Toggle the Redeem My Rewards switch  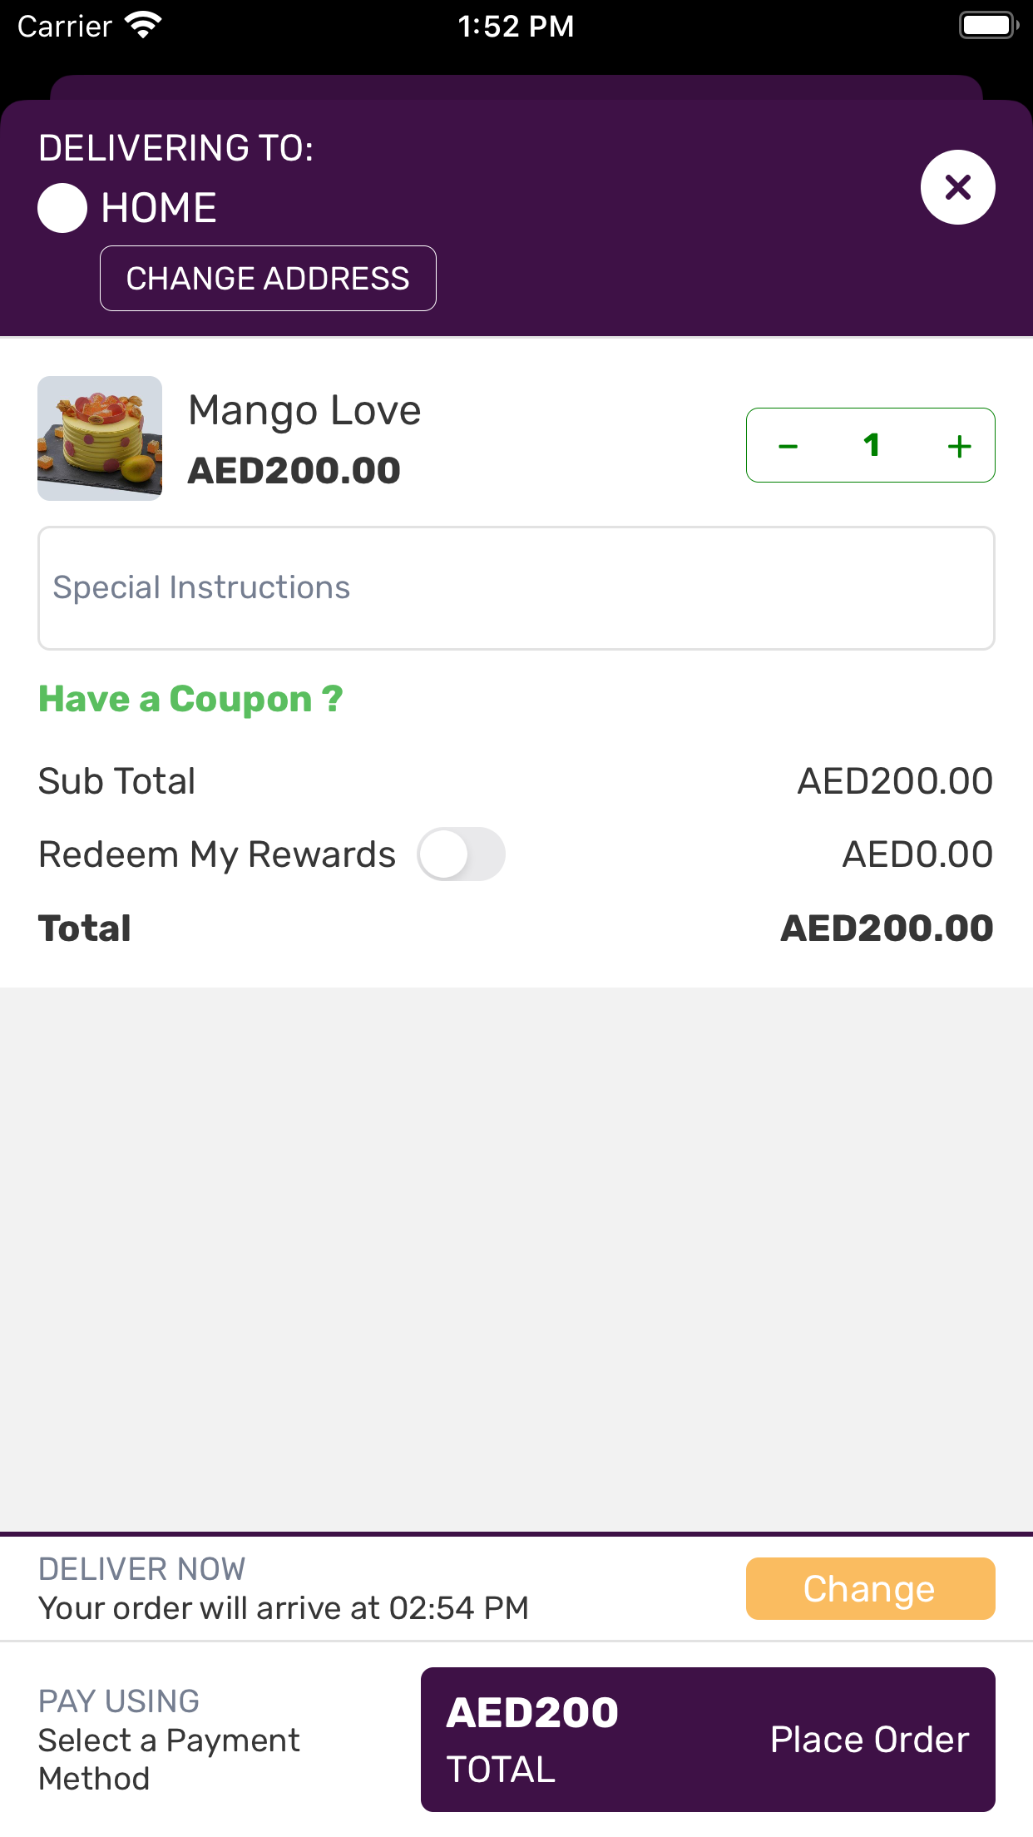(461, 854)
